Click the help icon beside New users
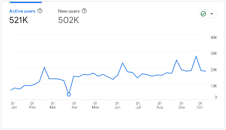Screen dimensions: 226x130 pos(84,11)
